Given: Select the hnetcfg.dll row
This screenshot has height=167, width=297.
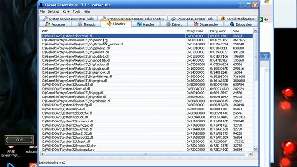Looking at the screenshot, I should click(147, 105).
